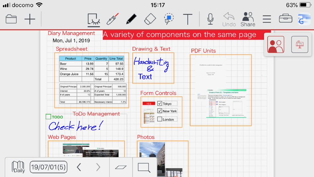The image size is (314, 177).
Task: Open the Daily diary book icon
Action: (x=18, y=167)
